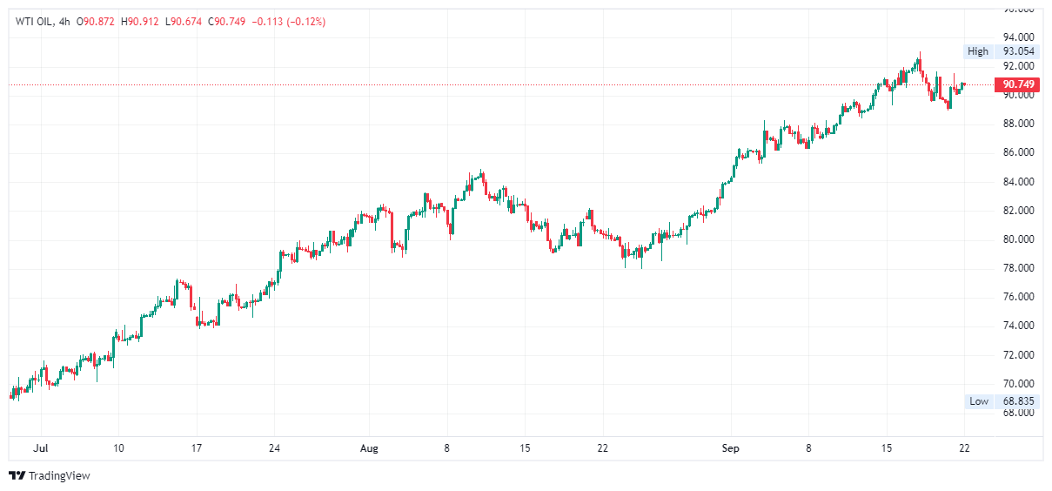This screenshot has height=491, width=1052.
Task: Select the 4h interval label
Action: [x=61, y=21]
